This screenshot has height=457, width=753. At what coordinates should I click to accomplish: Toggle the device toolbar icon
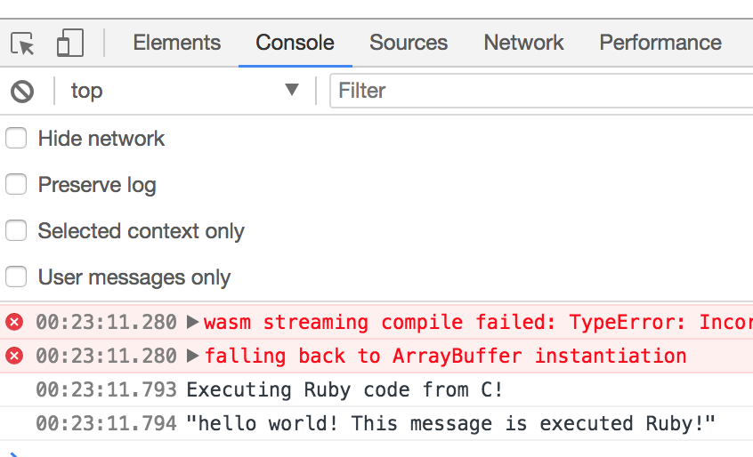[69, 44]
